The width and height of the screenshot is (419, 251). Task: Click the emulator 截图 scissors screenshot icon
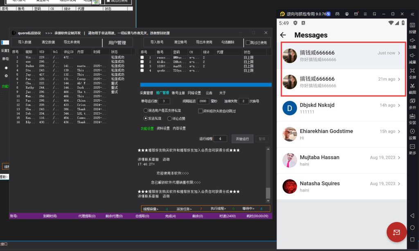tap(412, 86)
